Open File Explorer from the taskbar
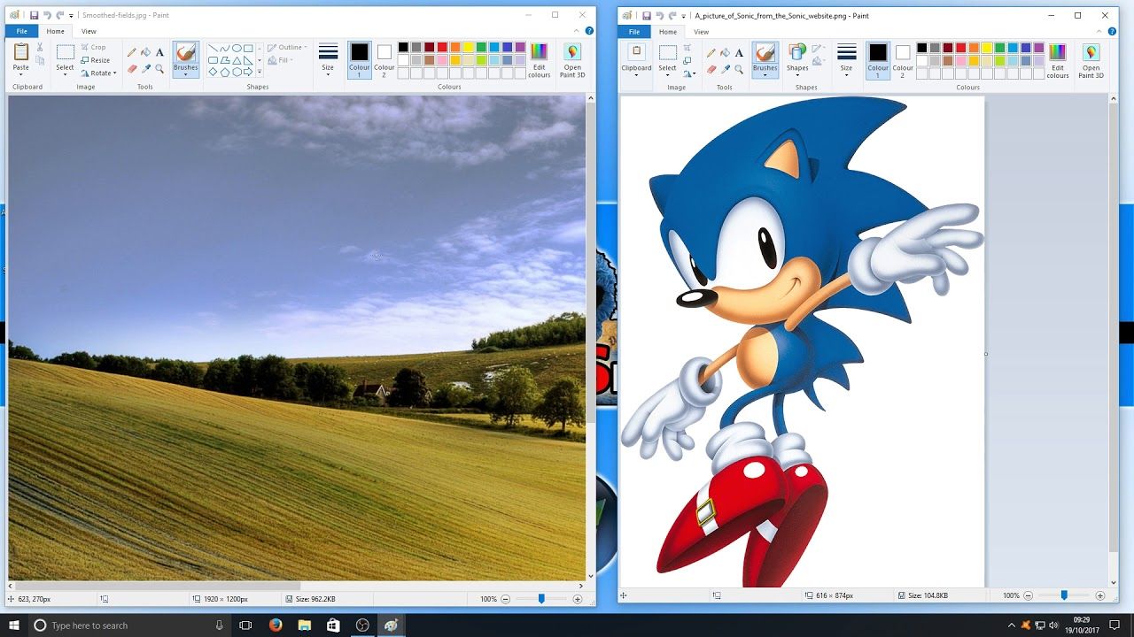The image size is (1134, 637). tap(304, 625)
